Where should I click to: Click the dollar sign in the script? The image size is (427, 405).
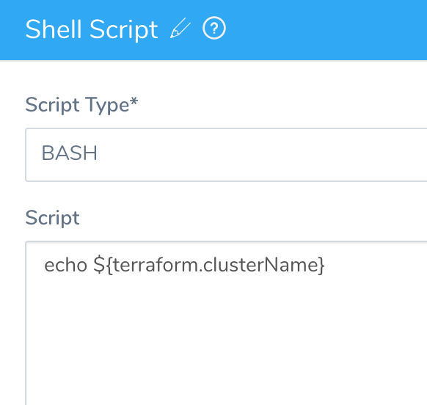pyautogui.click(x=99, y=265)
